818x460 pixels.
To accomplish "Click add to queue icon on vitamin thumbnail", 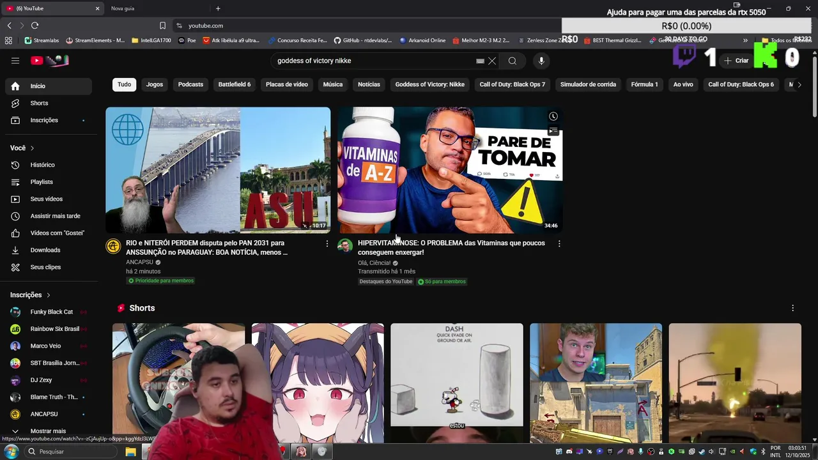I will [553, 131].
